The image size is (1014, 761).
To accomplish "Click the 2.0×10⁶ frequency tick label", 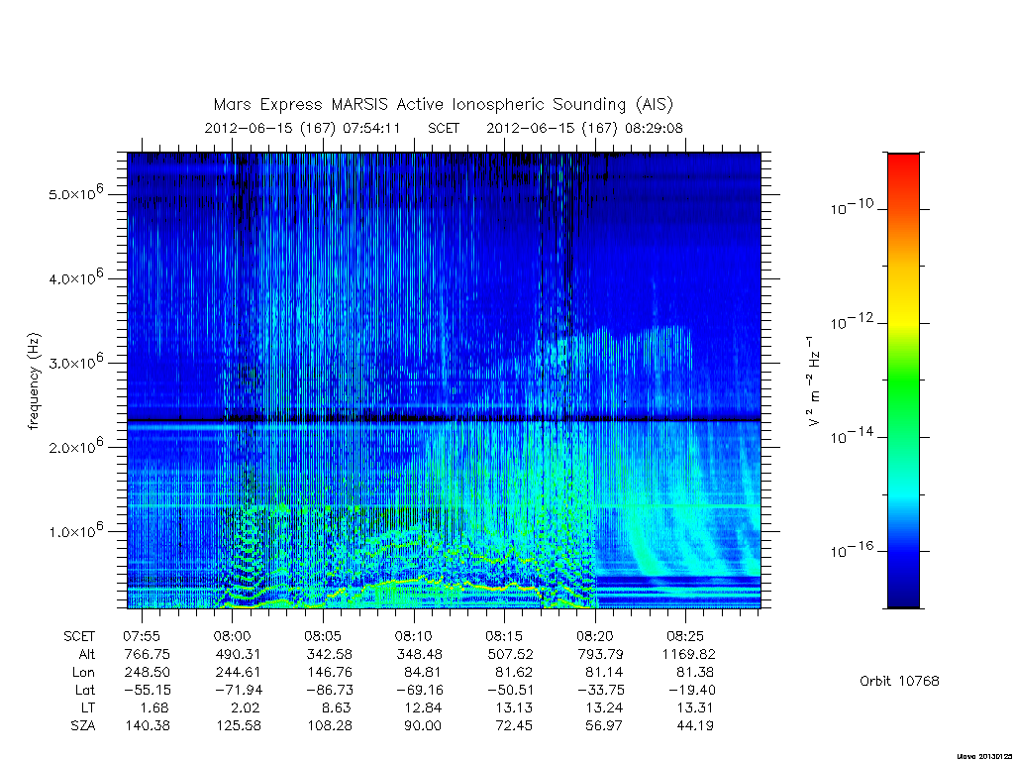I will tap(76, 445).
